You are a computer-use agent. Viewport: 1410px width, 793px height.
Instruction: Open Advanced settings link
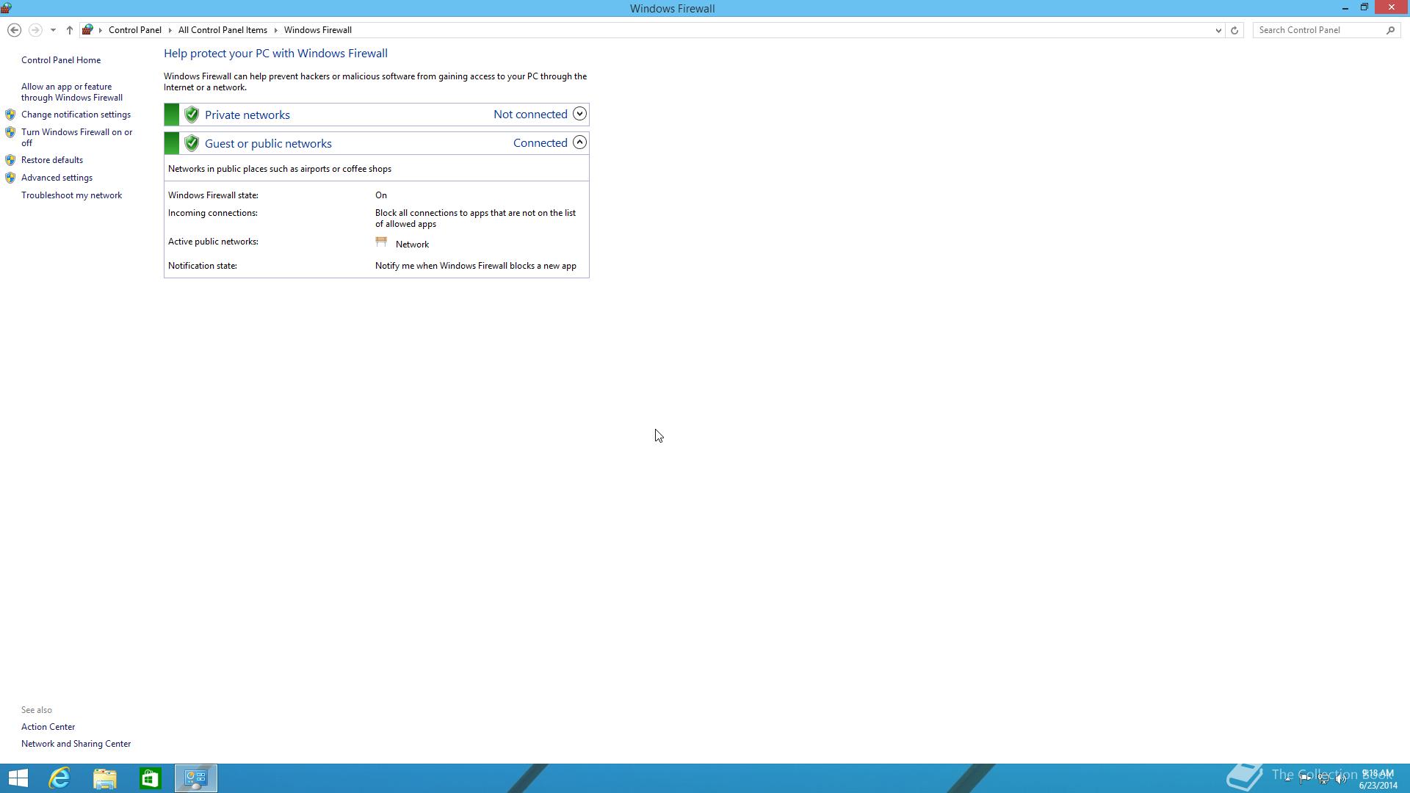click(57, 178)
